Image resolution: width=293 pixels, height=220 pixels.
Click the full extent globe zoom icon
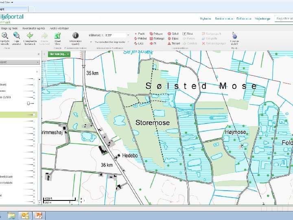pyautogui.click(x=16, y=35)
